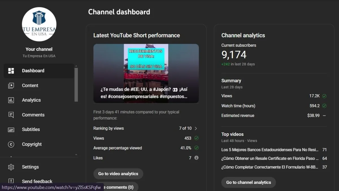Click the down-arrow icon beside Likes 7
This screenshot has width=339, height=191.
click(x=196, y=158)
